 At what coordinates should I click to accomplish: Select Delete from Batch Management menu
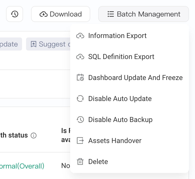pos(130,162)
